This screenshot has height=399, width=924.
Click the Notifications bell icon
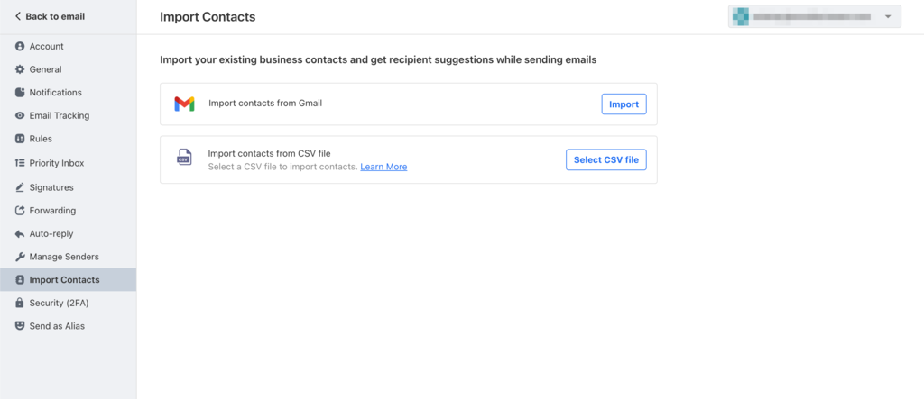point(20,93)
